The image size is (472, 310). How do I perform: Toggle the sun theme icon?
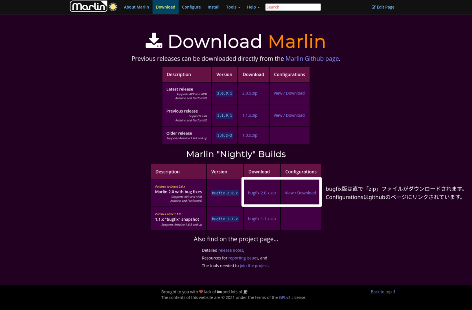[x=113, y=7]
